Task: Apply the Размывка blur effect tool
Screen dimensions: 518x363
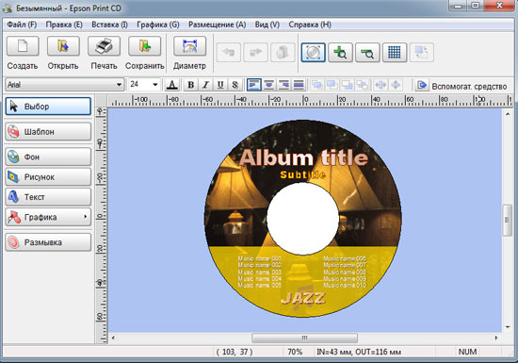Action: [x=48, y=242]
